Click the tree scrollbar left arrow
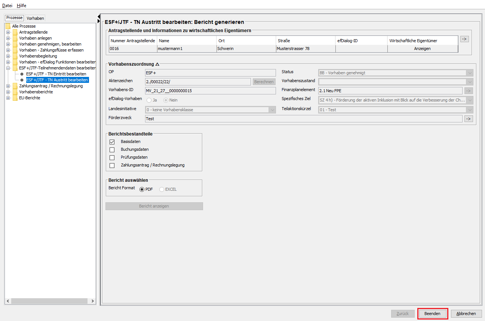The image size is (485, 321). pos(7,301)
